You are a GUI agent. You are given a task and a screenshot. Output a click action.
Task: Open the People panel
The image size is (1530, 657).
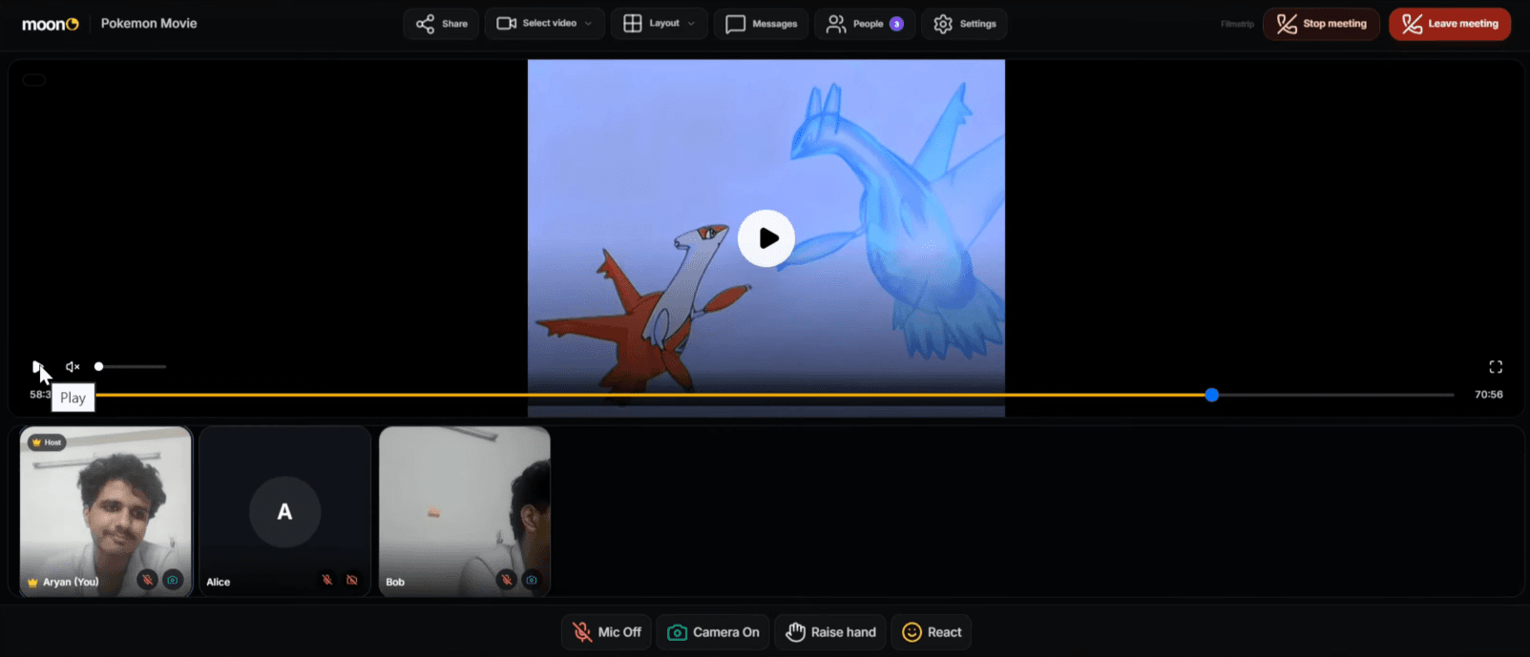click(x=865, y=24)
